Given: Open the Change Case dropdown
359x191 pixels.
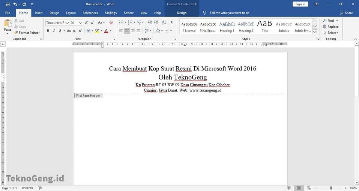Looking at the screenshot, I should (101, 22).
